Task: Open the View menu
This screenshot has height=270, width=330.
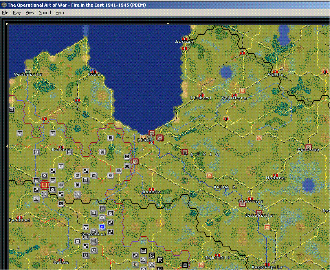Action: (x=30, y=13)
